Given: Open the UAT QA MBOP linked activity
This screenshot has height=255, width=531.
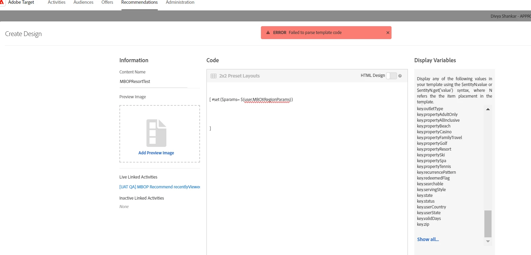Looking at the screenshot, I should [160, 187].
